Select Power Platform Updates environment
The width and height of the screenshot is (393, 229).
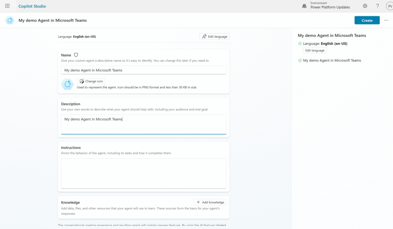point(330,7)
